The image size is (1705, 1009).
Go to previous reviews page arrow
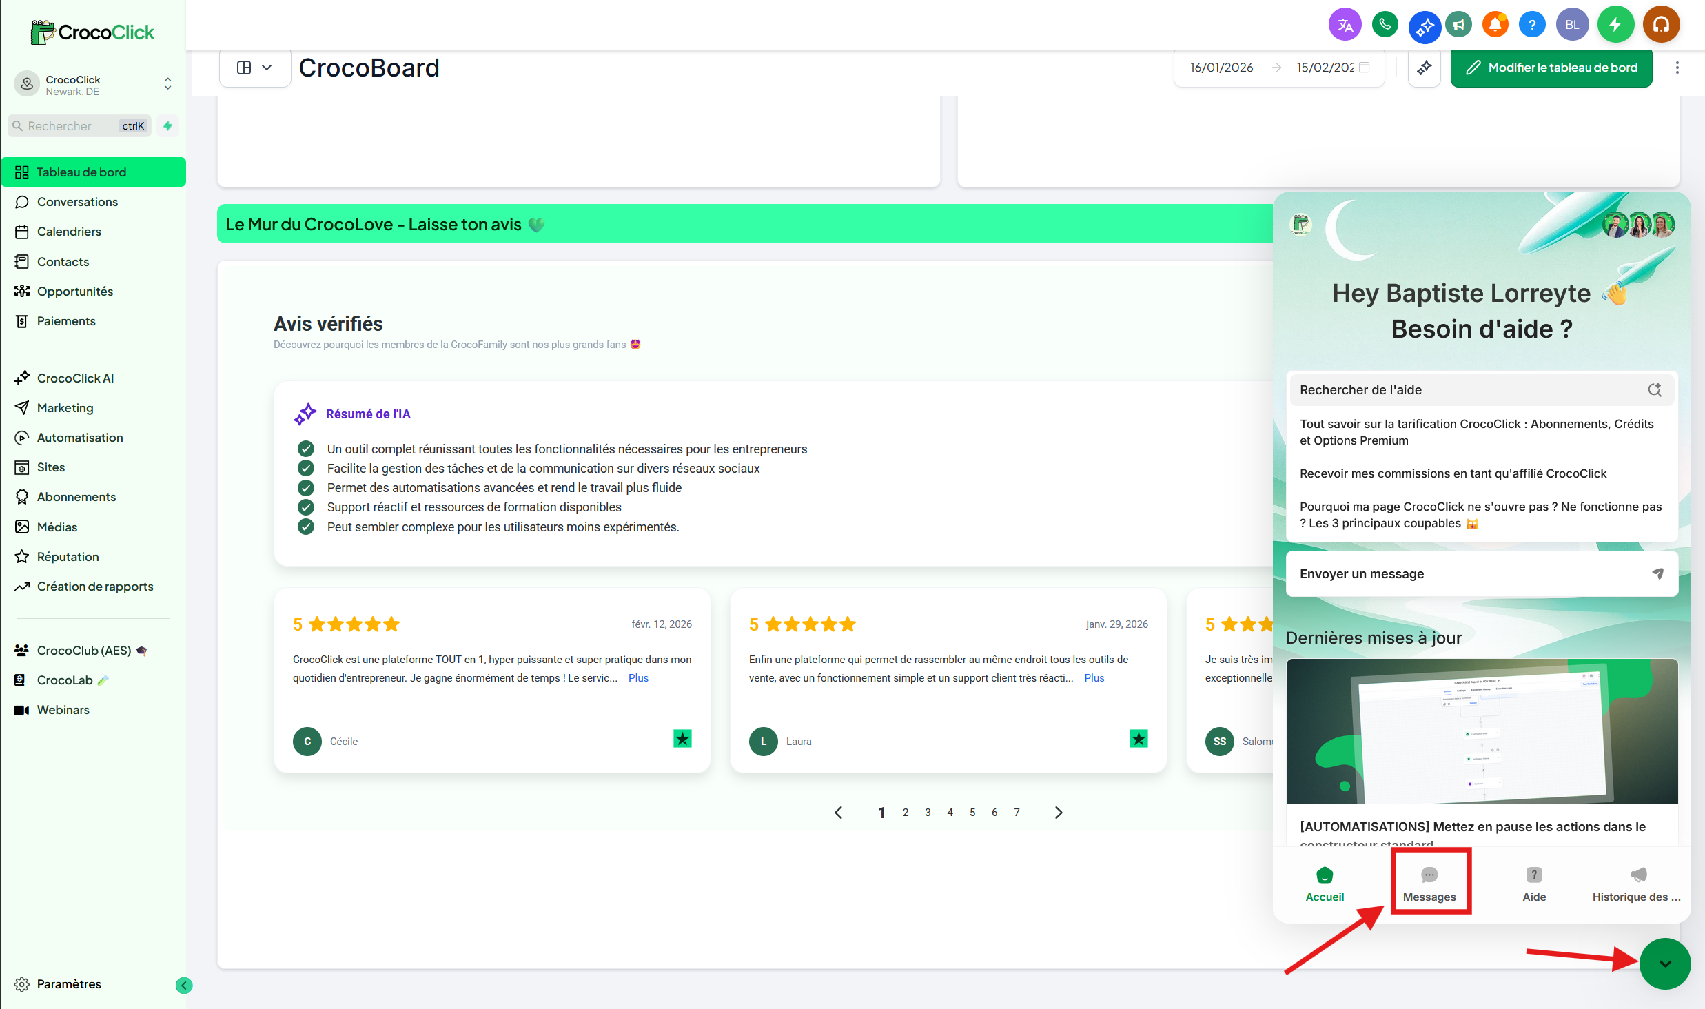(839, 813)
